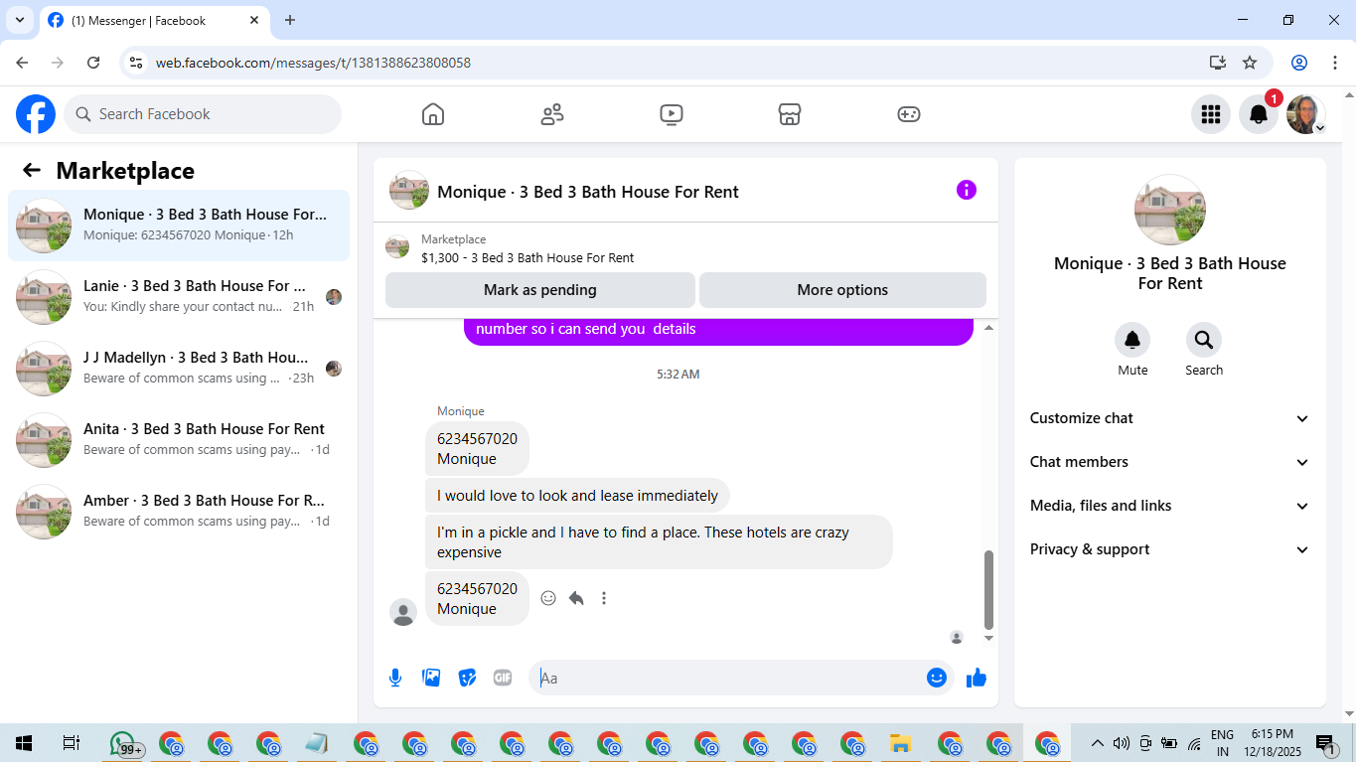Open Windows Start menu
This screenshot has width=1356, height=762.
[24, 743]
